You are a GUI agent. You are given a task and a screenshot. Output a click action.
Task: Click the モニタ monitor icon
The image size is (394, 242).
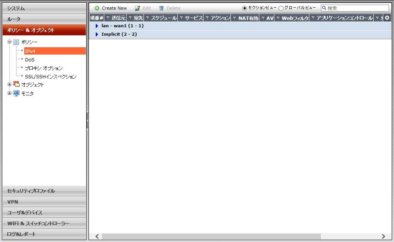click(16, 93)
